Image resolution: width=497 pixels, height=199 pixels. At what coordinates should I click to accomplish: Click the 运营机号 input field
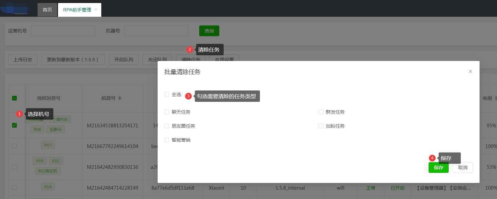(x=63, y=31)
